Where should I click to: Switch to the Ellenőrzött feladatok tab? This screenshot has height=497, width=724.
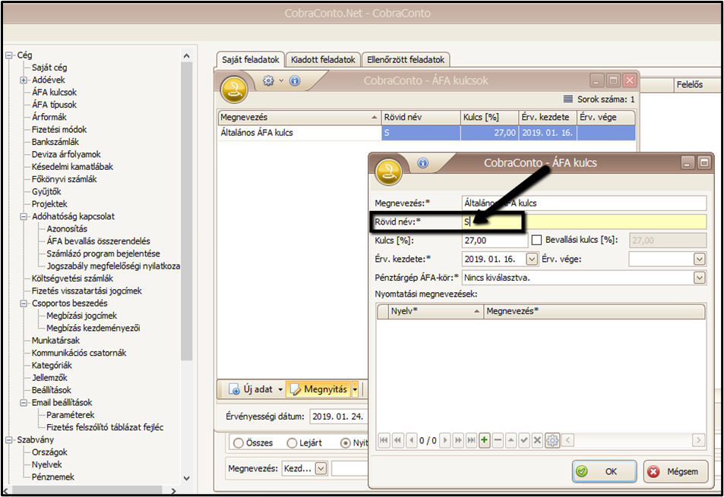tap(406, 60)
